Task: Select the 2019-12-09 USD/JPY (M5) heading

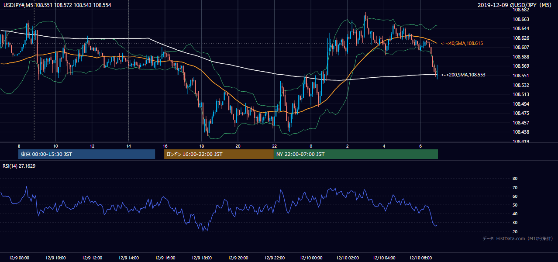Action: (x=515, y=5)
